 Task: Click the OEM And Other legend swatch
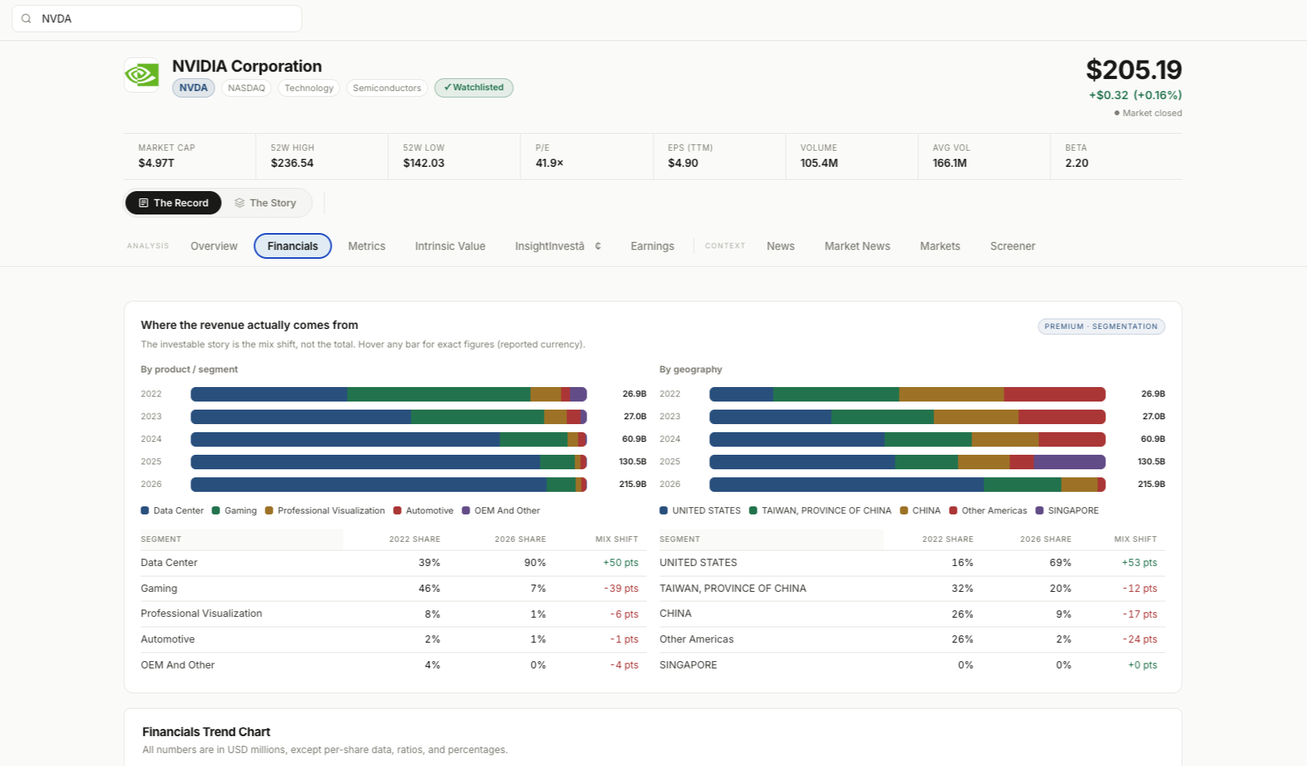(466, 510)
